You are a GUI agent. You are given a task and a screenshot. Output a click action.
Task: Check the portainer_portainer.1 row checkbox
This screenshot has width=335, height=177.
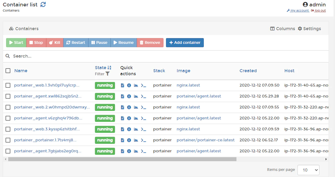tap(8, 140)
